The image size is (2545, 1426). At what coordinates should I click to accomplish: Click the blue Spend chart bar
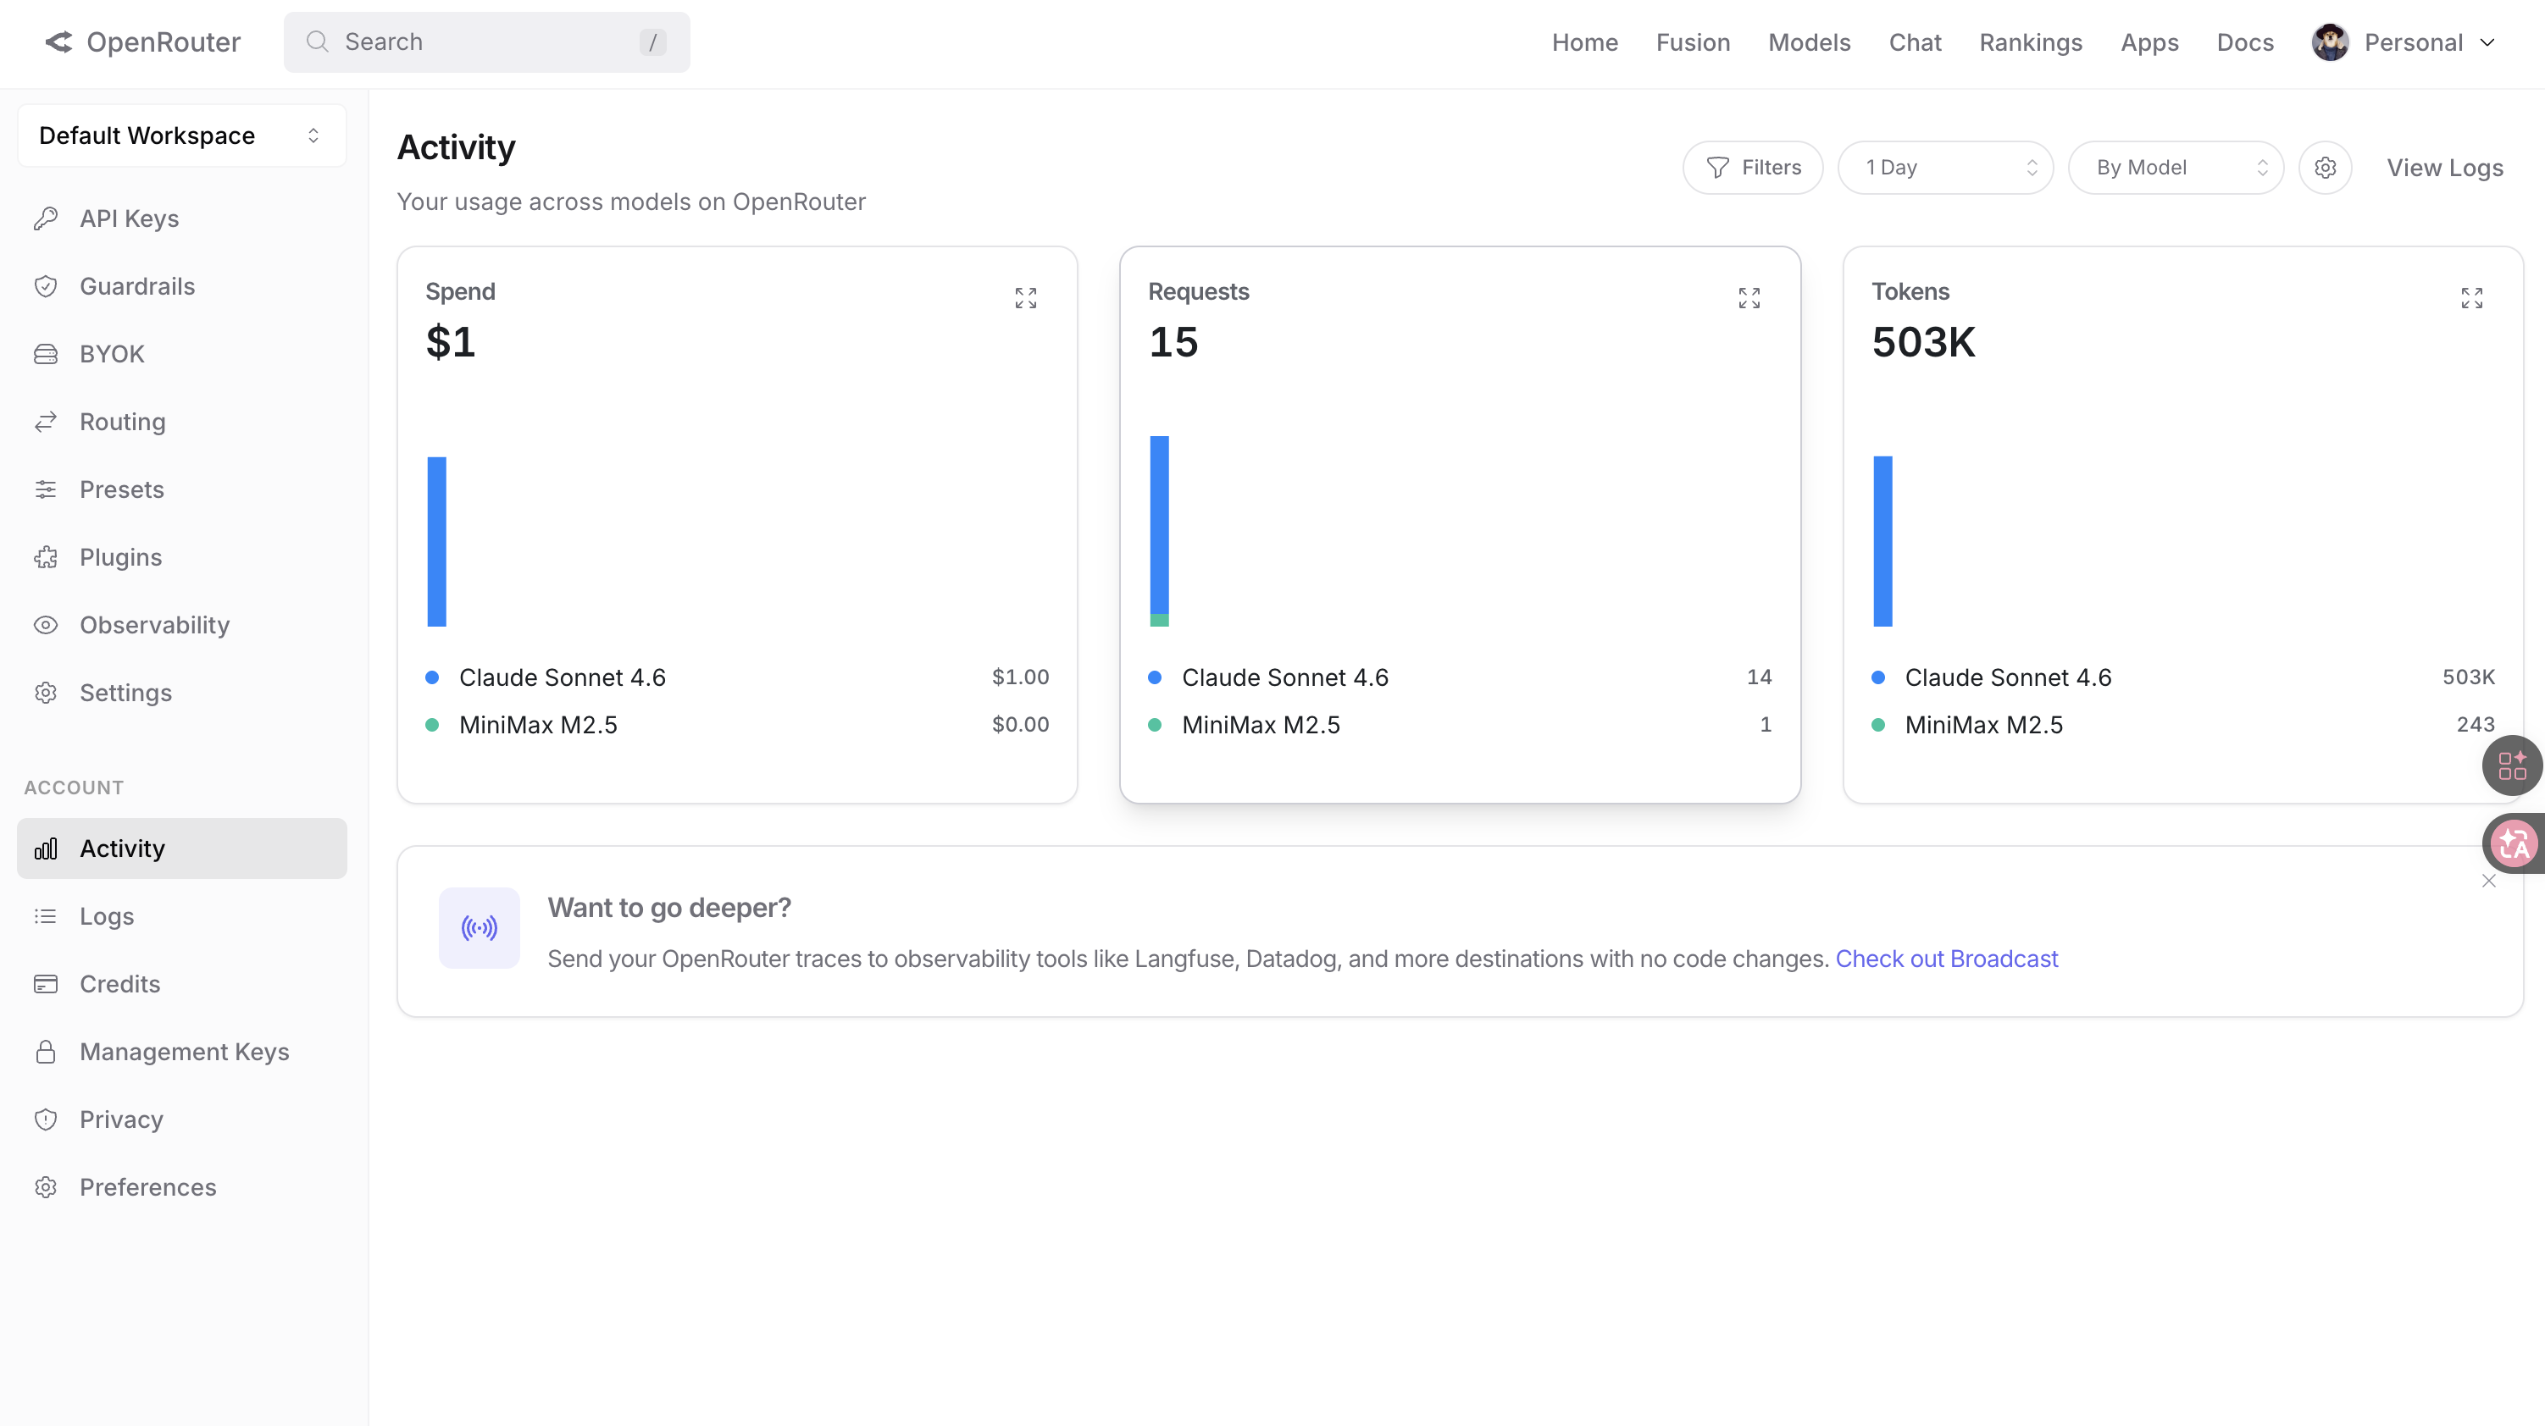436,541
